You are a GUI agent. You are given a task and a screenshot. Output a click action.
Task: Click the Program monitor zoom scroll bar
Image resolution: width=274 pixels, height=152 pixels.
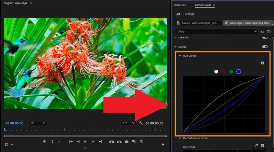click(x=85, y=136)
